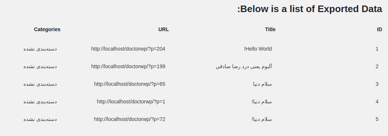Click the Categories column header
Image resolution: width=388 pixels, height=136 pixels.
tap(47, 29)
